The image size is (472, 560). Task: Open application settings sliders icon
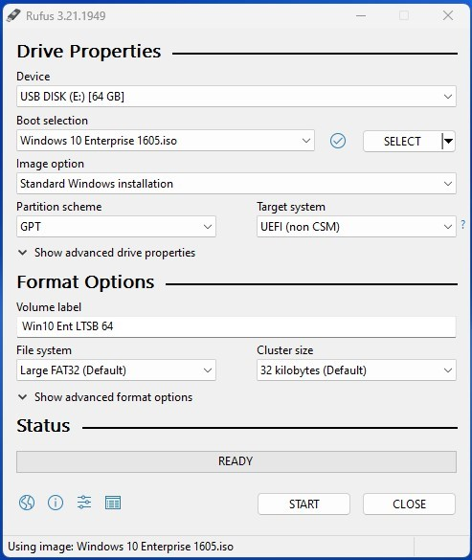[84, 503]
